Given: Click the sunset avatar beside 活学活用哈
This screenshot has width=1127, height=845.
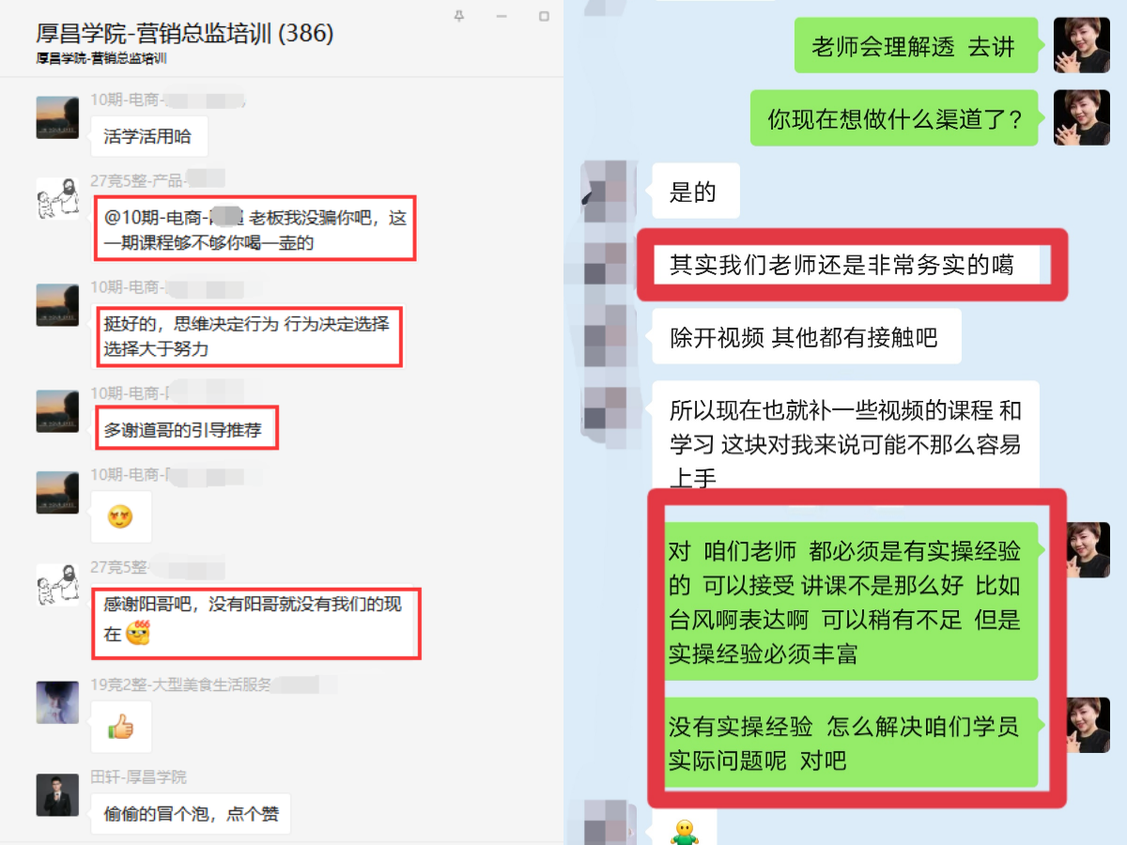Looking at the screenshot, I should click(x=57, y=117).
